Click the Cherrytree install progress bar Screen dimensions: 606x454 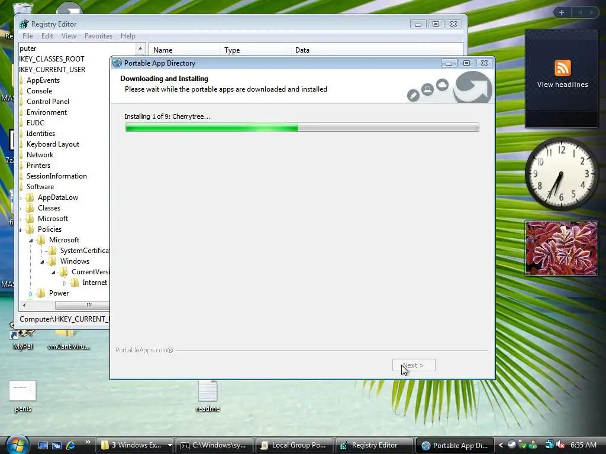(302, 127)
